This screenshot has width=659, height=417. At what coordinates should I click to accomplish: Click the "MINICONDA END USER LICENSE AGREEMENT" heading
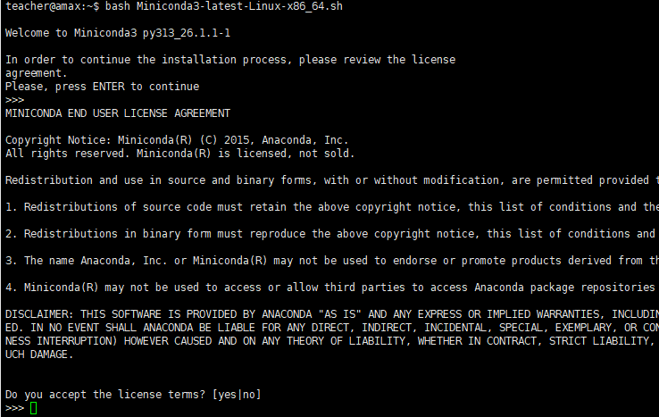(x=117, y=113)
